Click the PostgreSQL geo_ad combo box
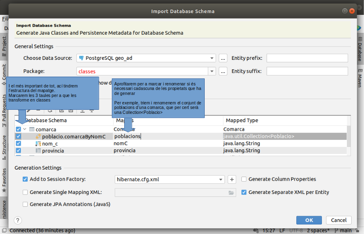Image resolution: width=364 pixels, height=234 pixels. 146,58
